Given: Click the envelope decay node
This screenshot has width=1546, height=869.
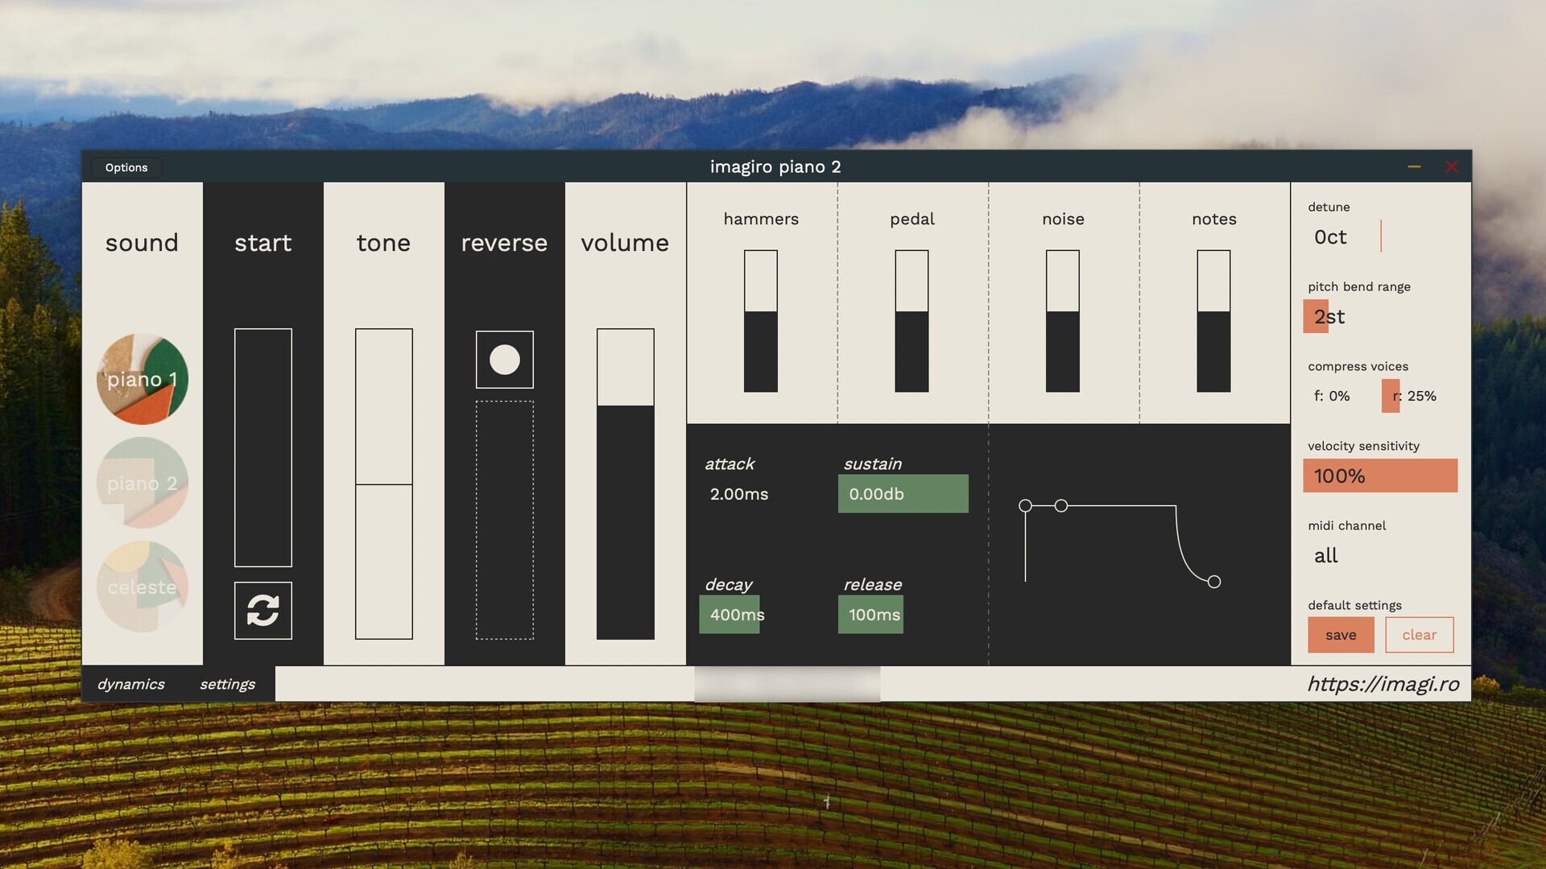Looking at the screenshot, I should (1061, 506).
